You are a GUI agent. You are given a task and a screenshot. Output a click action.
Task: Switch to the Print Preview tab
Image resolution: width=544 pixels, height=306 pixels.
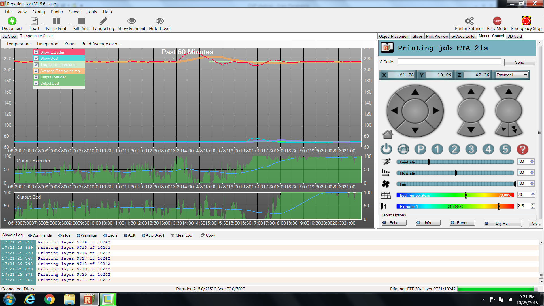pos(437,36)
